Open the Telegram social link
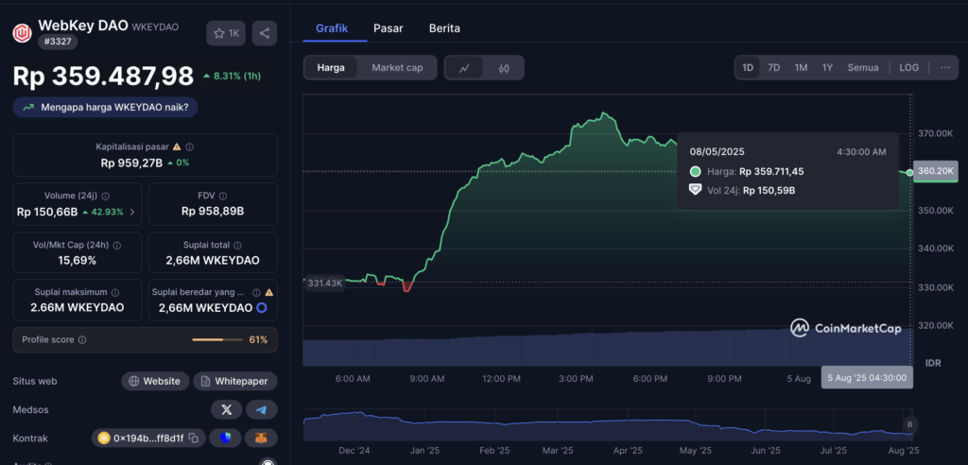The image size is (968, 465). [262, 409]
